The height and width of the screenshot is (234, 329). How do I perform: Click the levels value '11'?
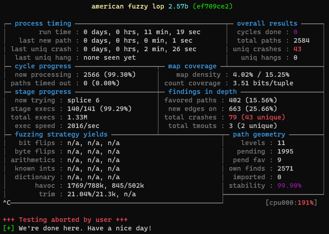click(x=281, y=143)
